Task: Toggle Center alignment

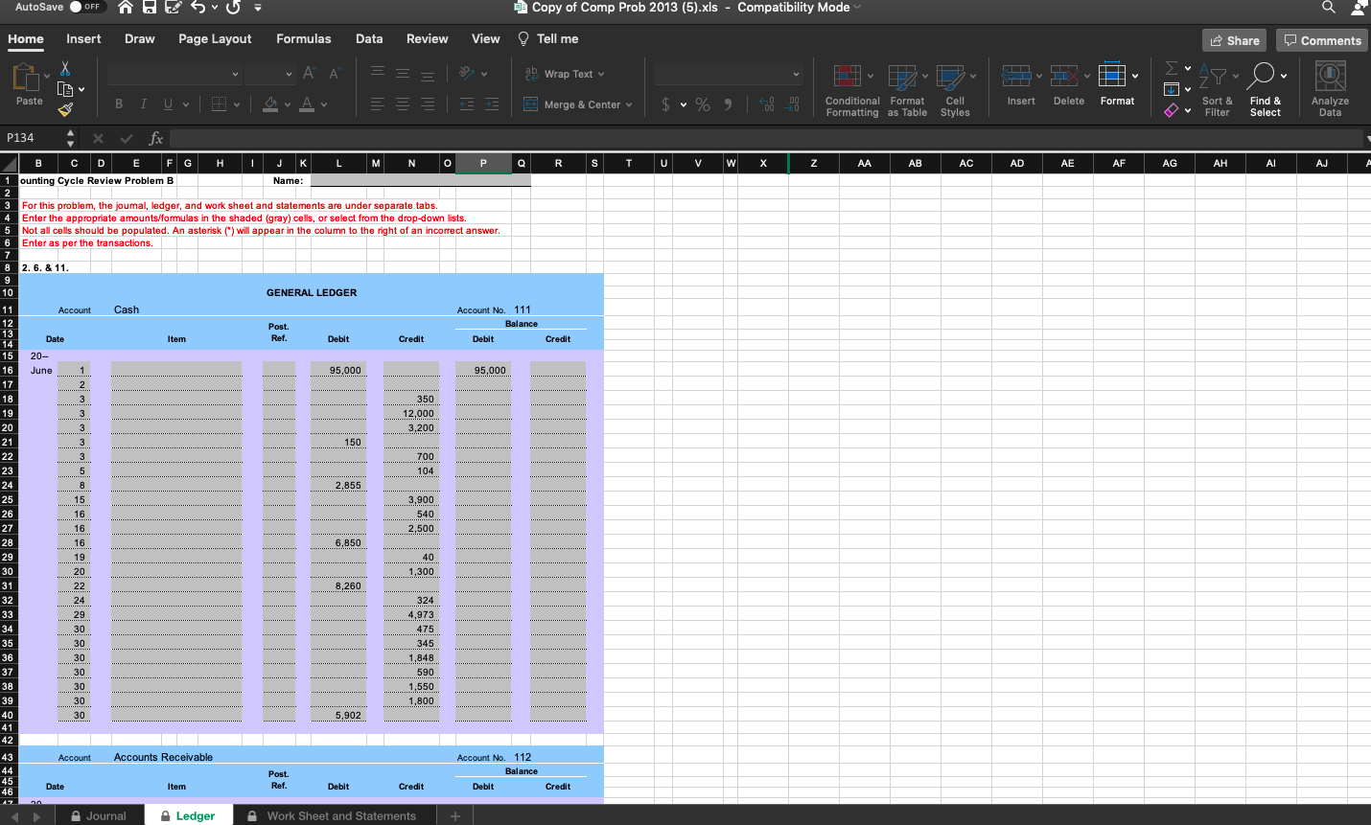Action: click(x=403, y=104)
